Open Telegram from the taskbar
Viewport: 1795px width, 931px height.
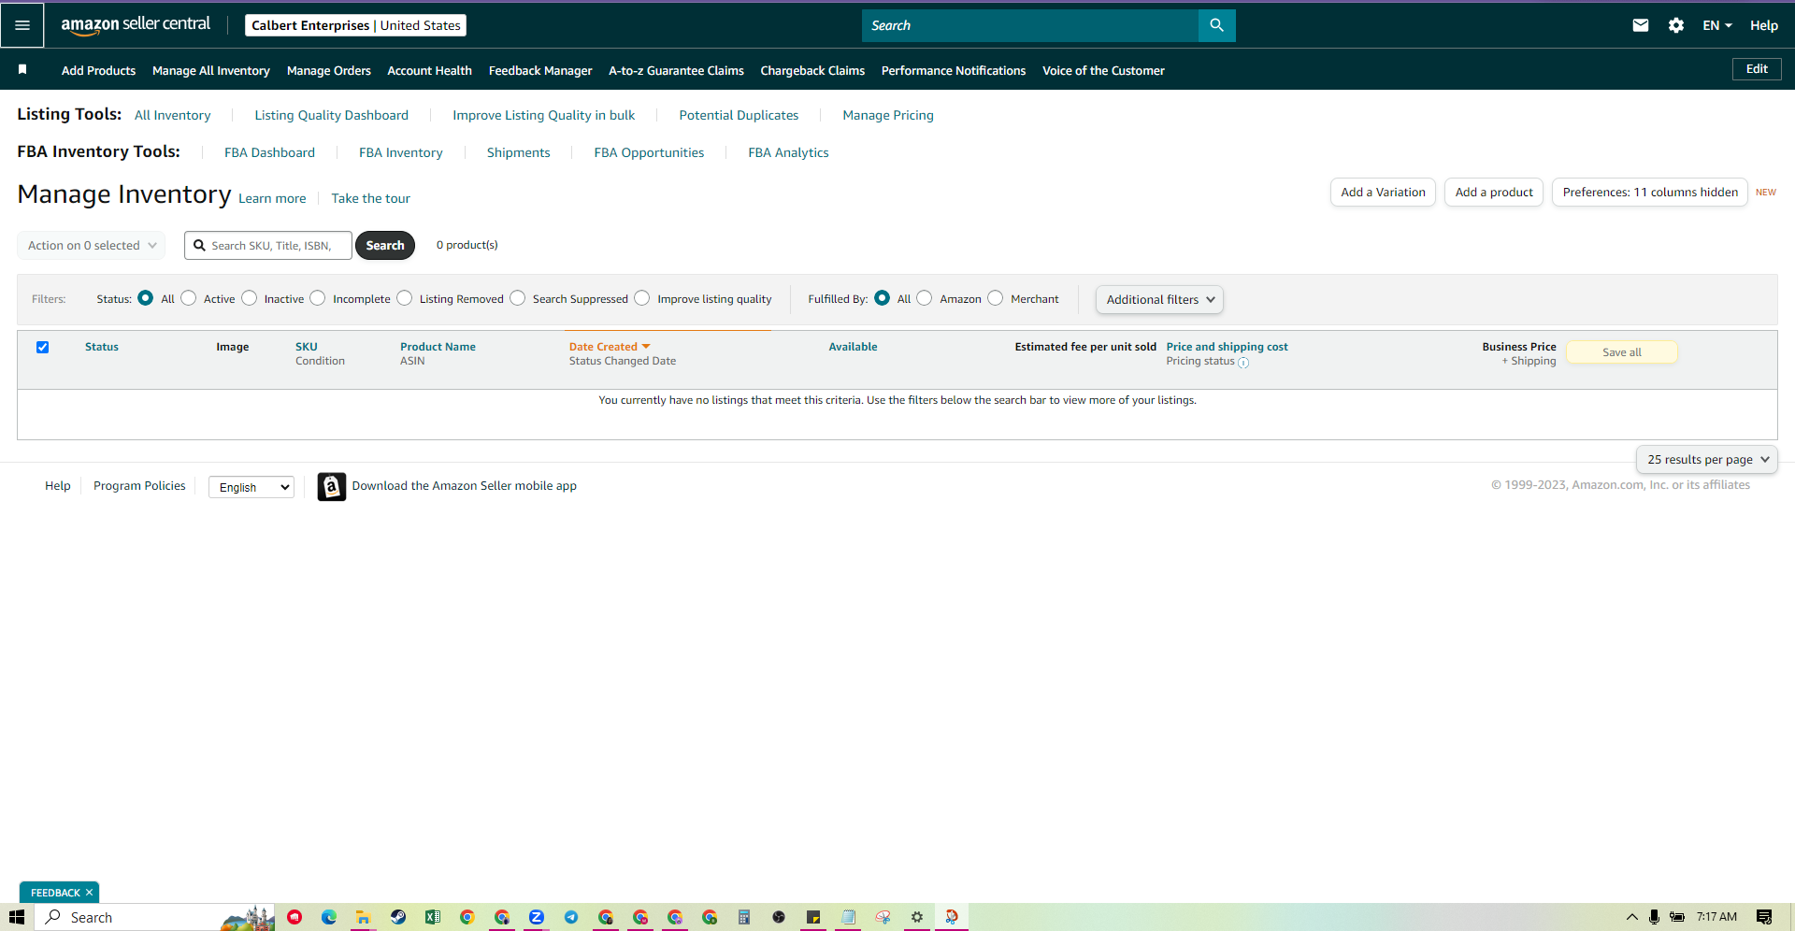571,917
